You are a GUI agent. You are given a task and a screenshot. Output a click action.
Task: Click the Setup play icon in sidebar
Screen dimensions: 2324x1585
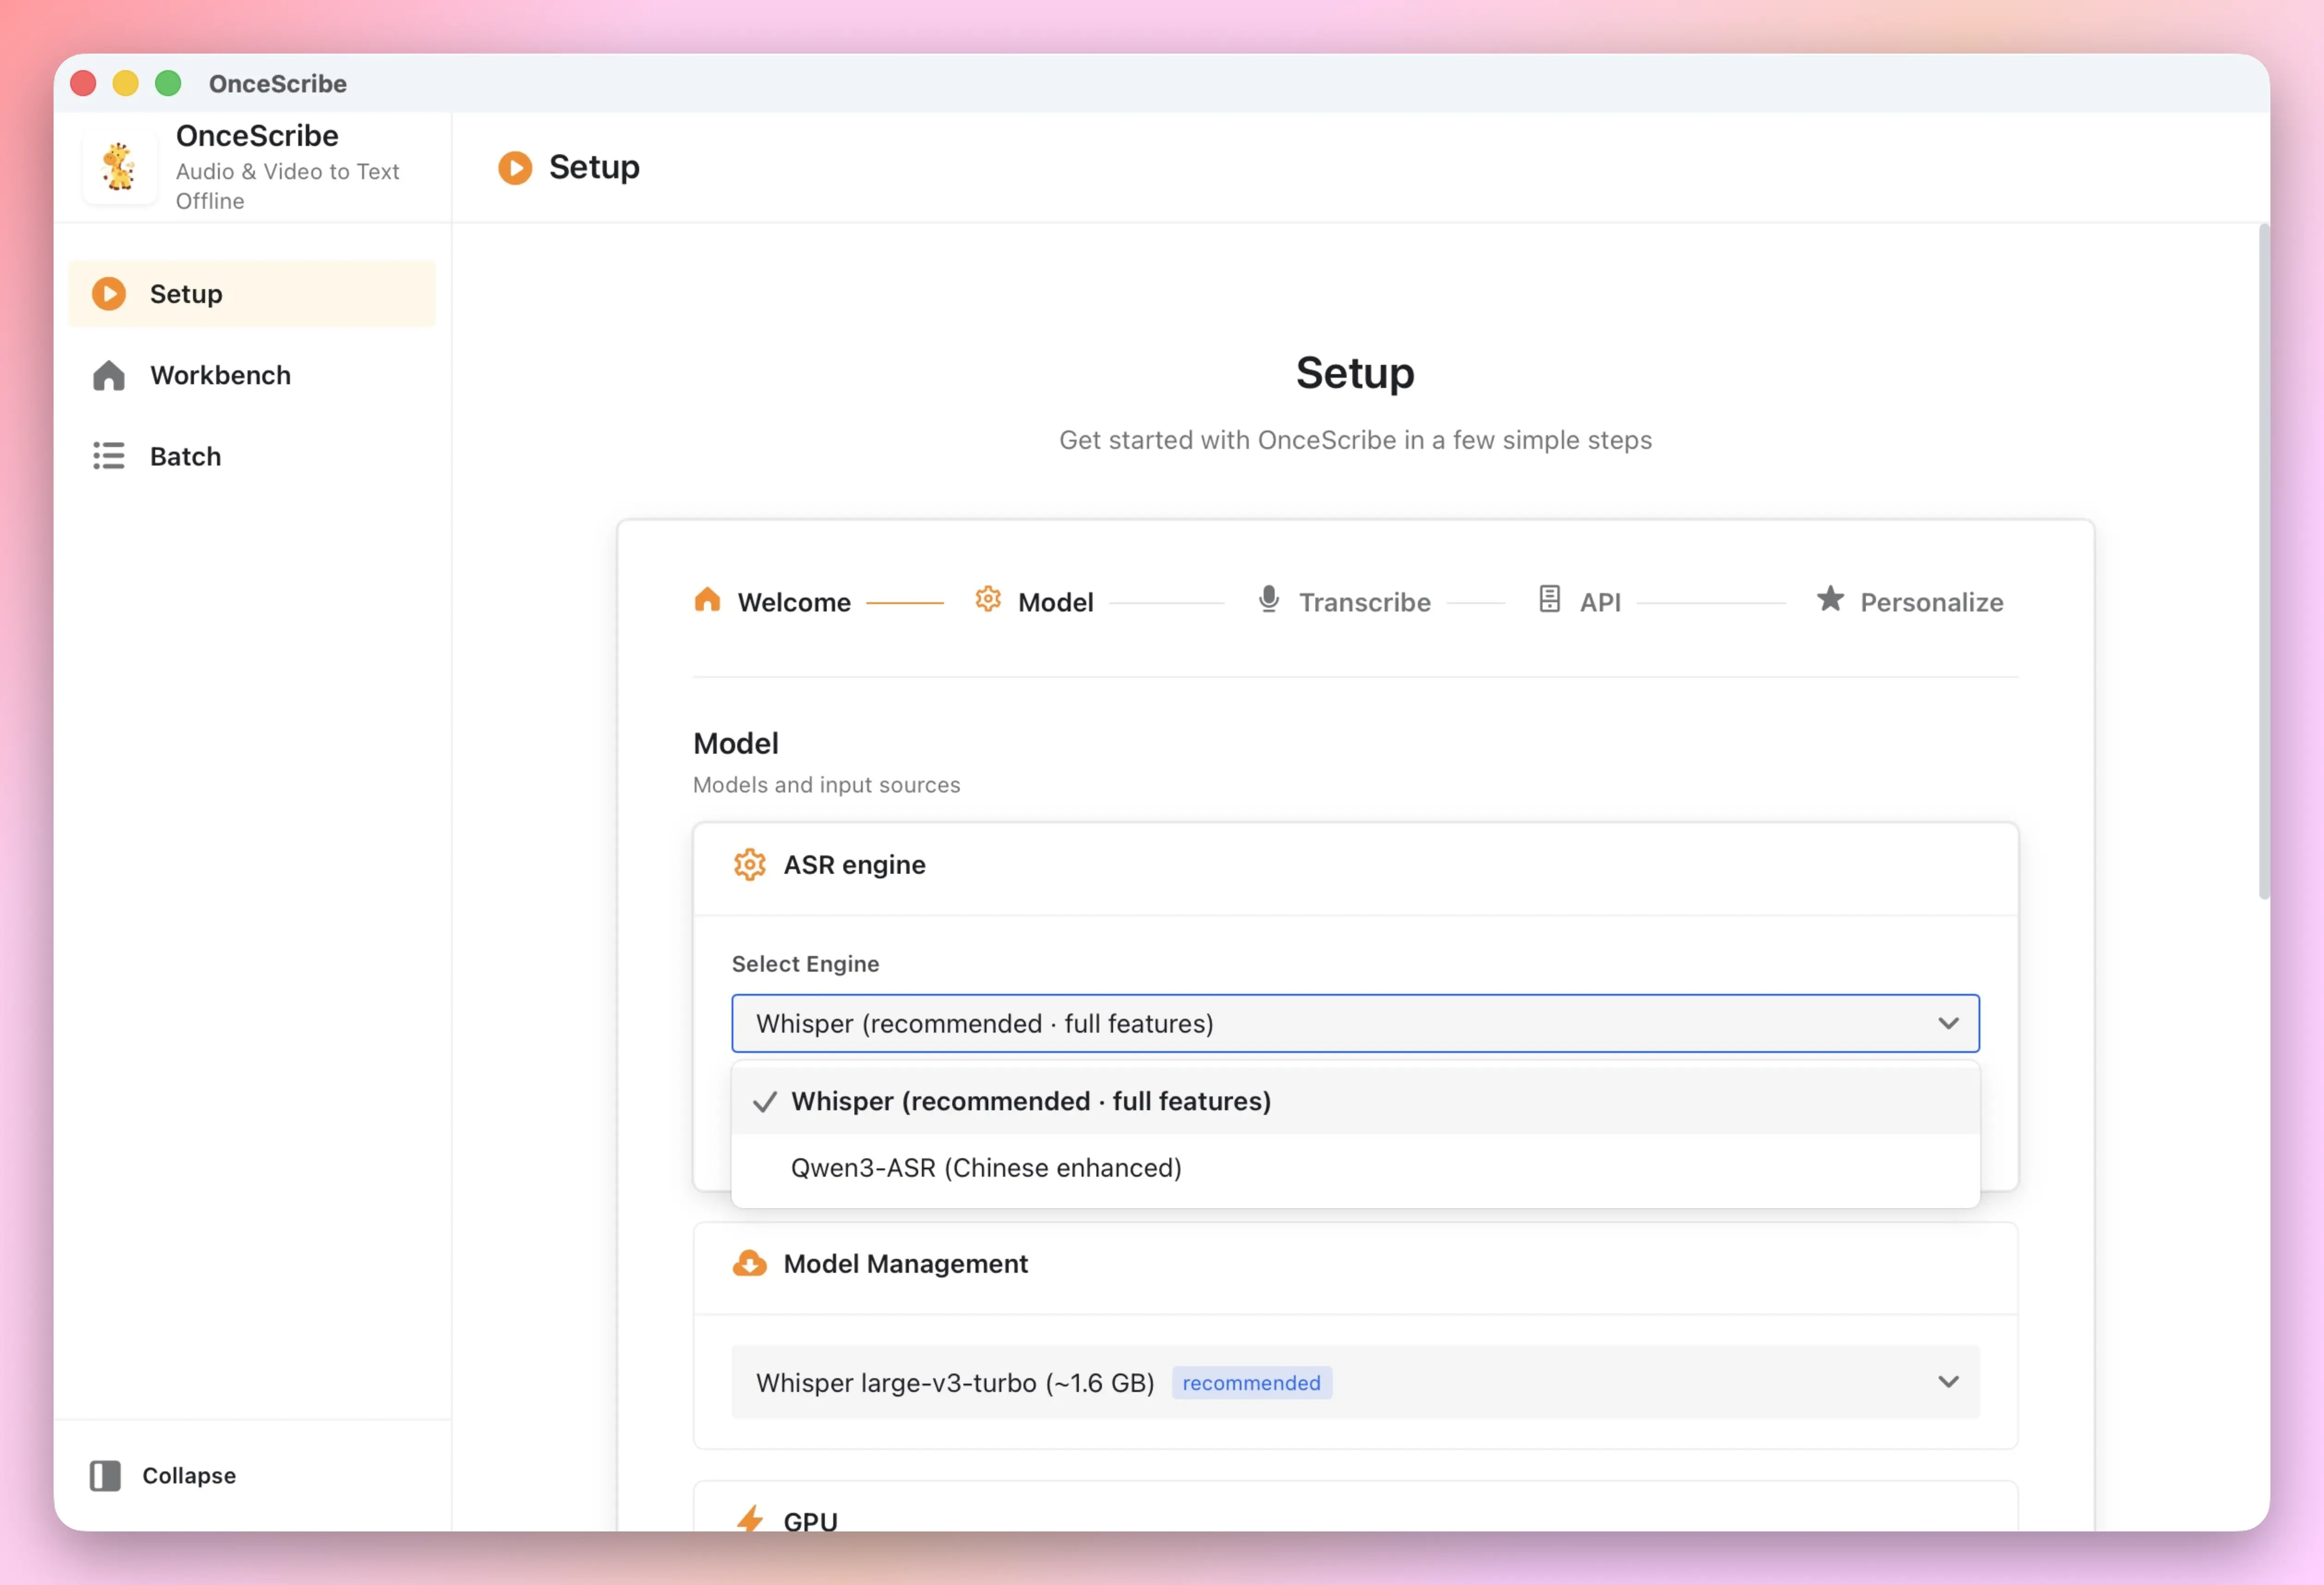point(109,294)
